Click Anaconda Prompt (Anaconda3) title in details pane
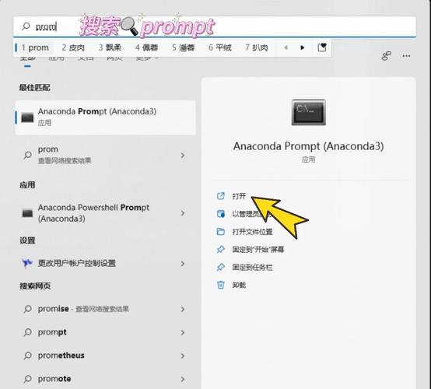431x389 pixels. [x=308, y=146]
